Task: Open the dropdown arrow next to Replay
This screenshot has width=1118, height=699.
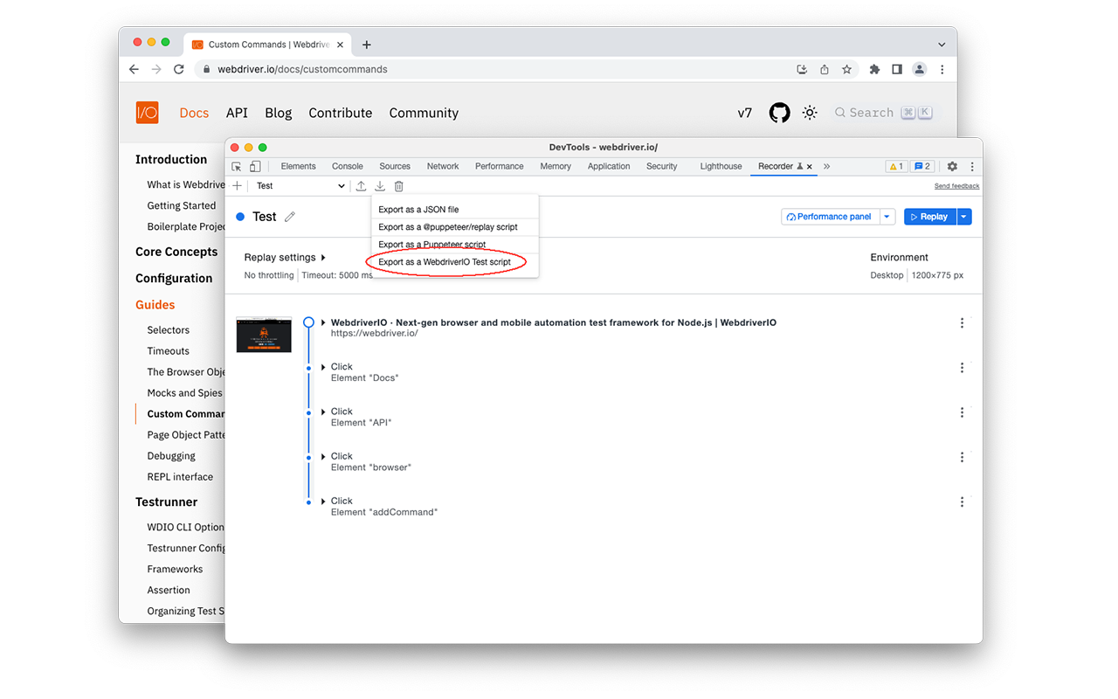Action: pyautogui.click(x=964, y=217)
